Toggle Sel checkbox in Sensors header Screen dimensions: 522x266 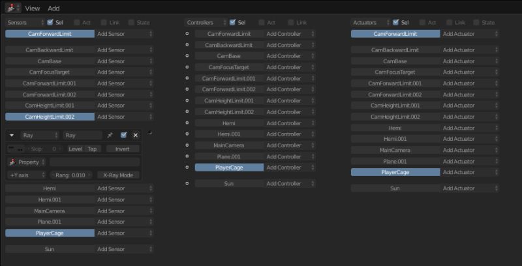(x=50, y=22)
